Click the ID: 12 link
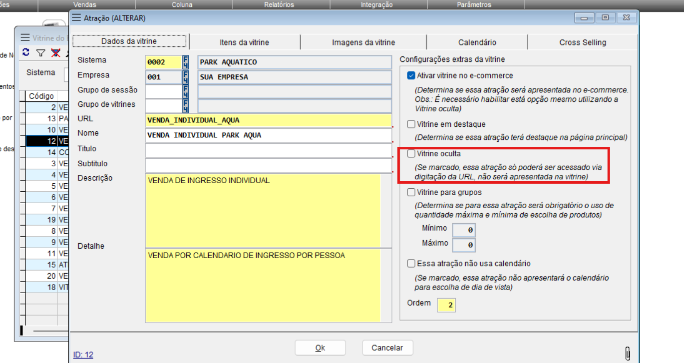 pos(83,355)
